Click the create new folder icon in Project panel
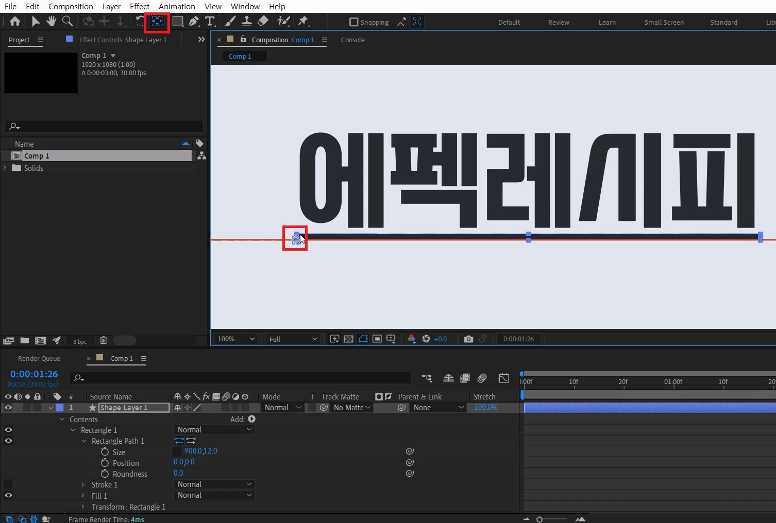This screenshot has width=776, height=523. [x=24, y=340]
